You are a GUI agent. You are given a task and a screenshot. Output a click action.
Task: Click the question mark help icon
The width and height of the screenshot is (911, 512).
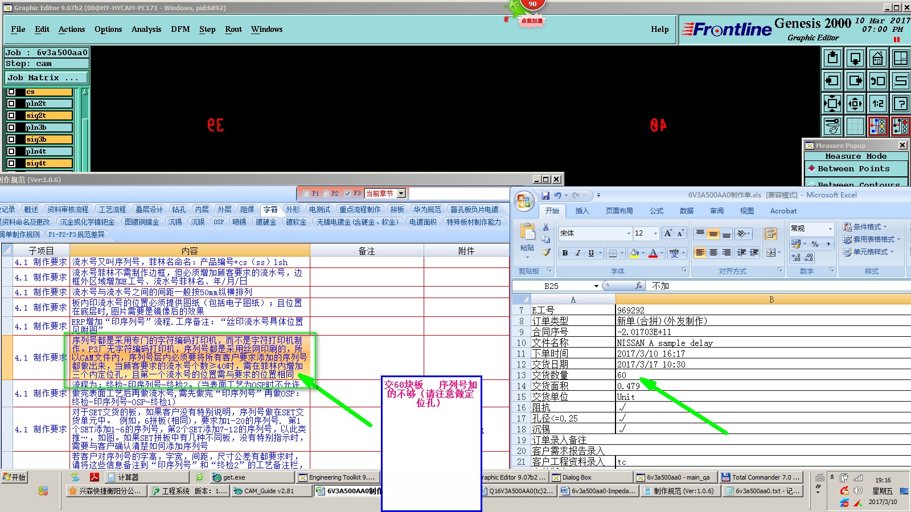click(x=900, y=104)
